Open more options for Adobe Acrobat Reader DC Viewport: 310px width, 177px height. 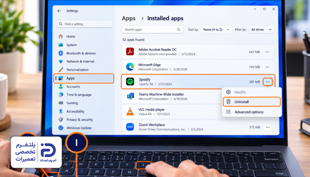pos(267,52)
